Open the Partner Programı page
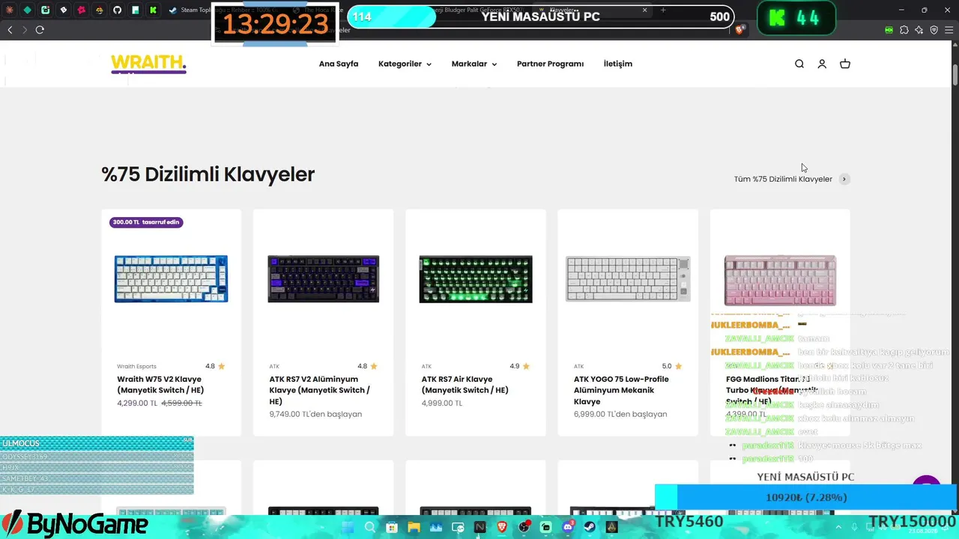The width and height of the screenshot is (959, 539). click(x=550, y=64)
